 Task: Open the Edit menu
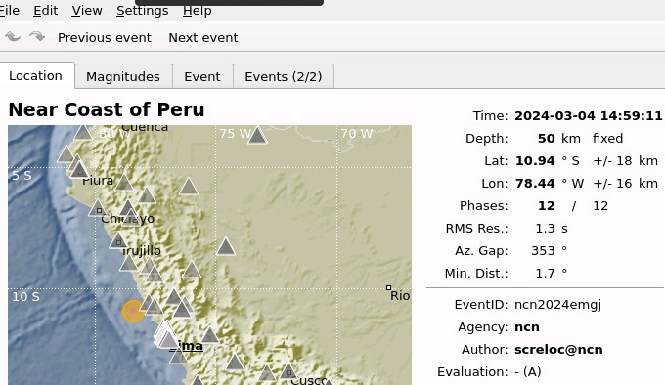[45, 10]
